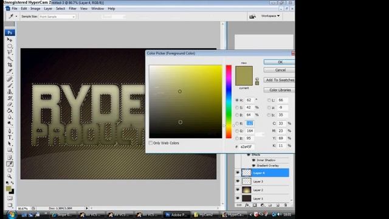Select the Move tool
Viewport: 389px width, 219px height.
10,40
